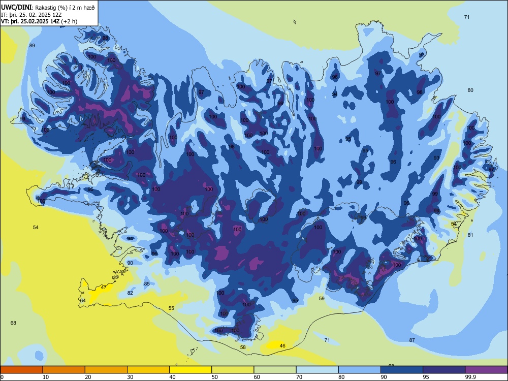
Task: Click the legend tick label '99.9'
Action: (470, 377)
